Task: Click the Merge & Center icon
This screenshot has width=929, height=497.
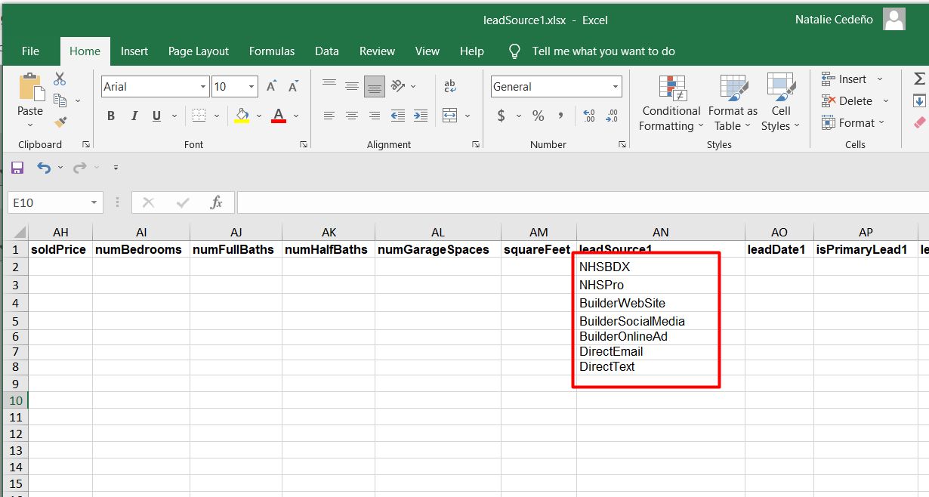Action: 450,116
